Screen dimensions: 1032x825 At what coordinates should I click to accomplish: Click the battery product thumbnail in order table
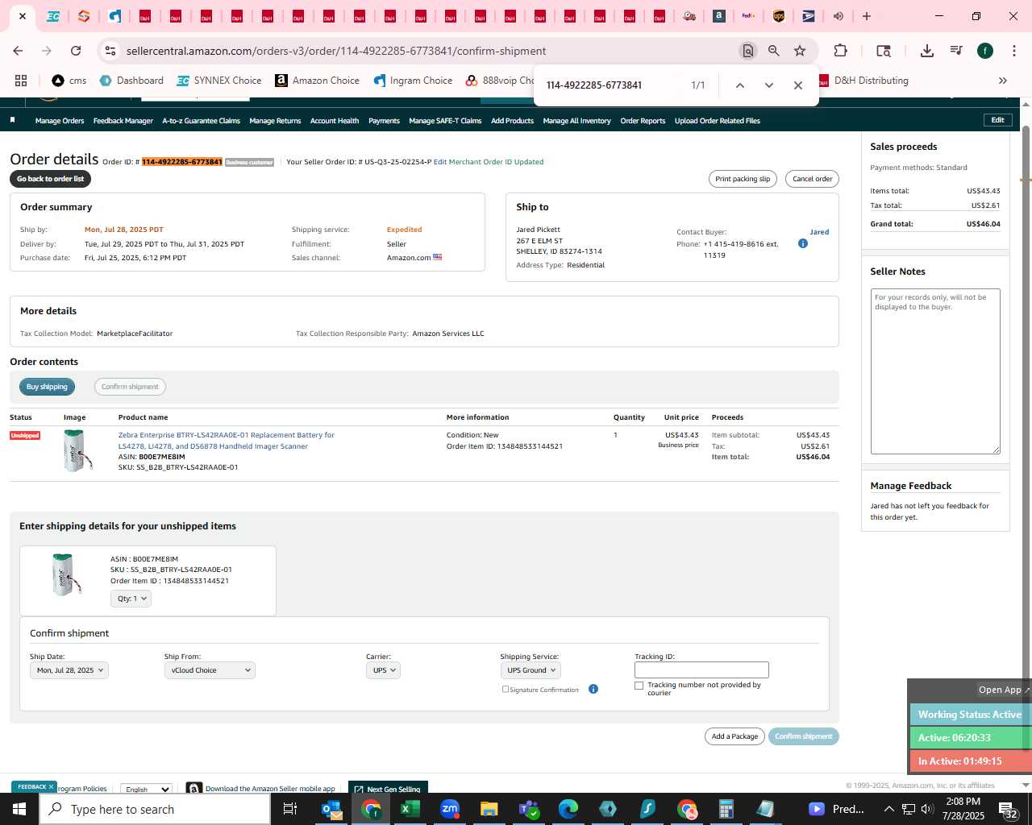(77, 450)
